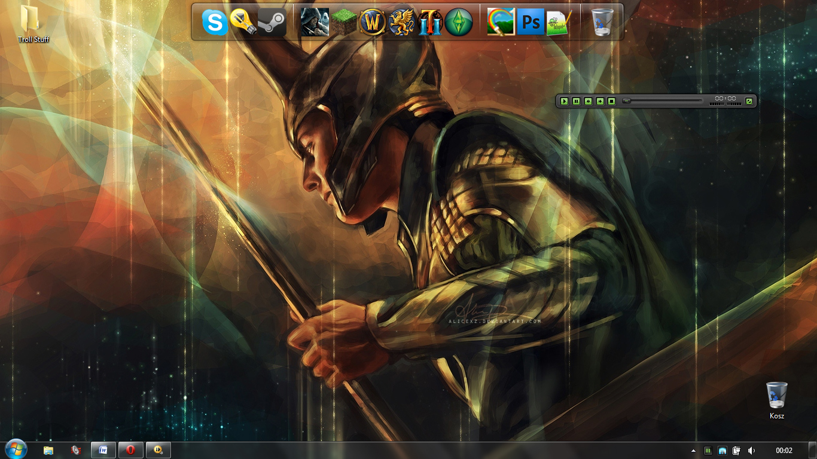
Task: Skip to previous track in the player widget
Action: 588,101
